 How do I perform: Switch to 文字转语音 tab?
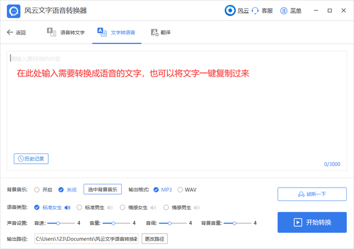[x=117, y=33]
